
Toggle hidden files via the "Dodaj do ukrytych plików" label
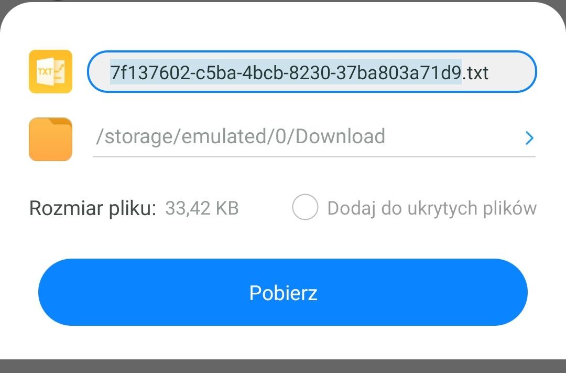coord(432,208)
